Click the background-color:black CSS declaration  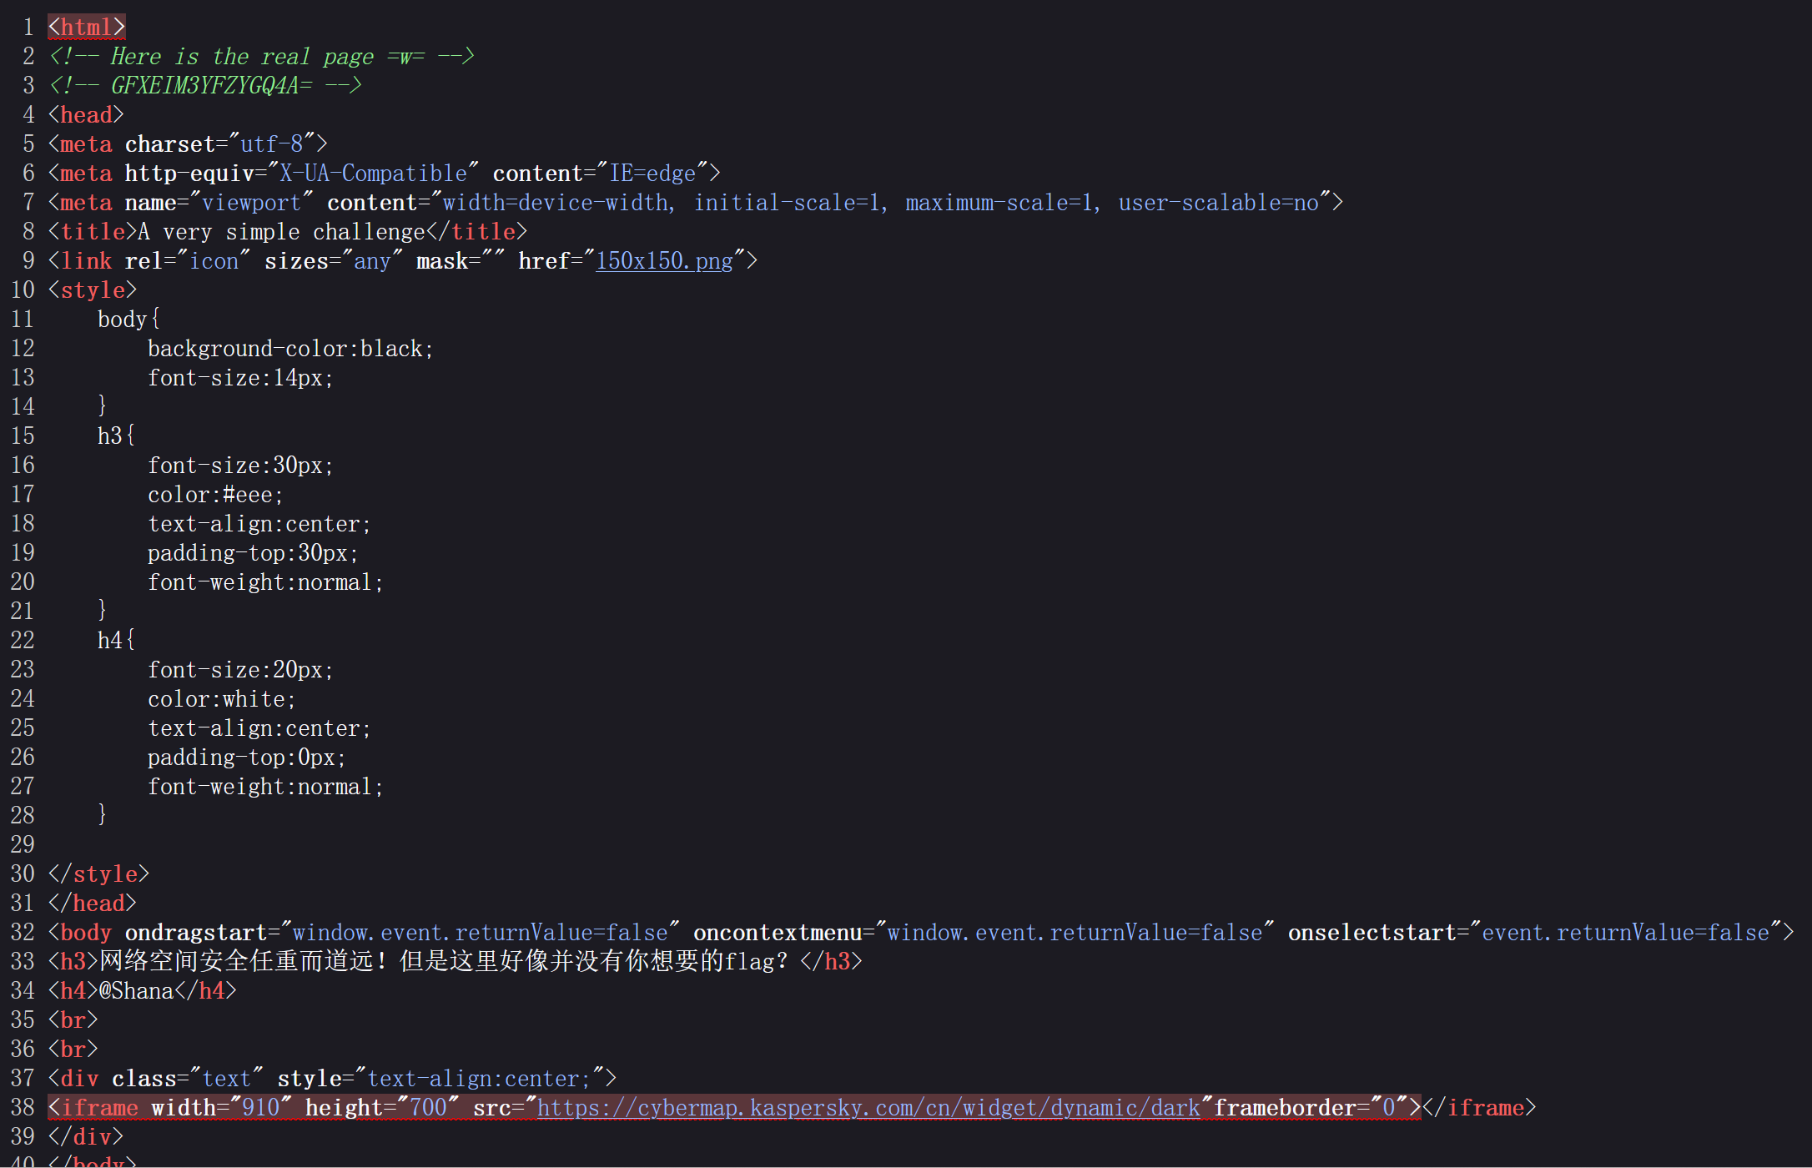click(x=289, y=349)
